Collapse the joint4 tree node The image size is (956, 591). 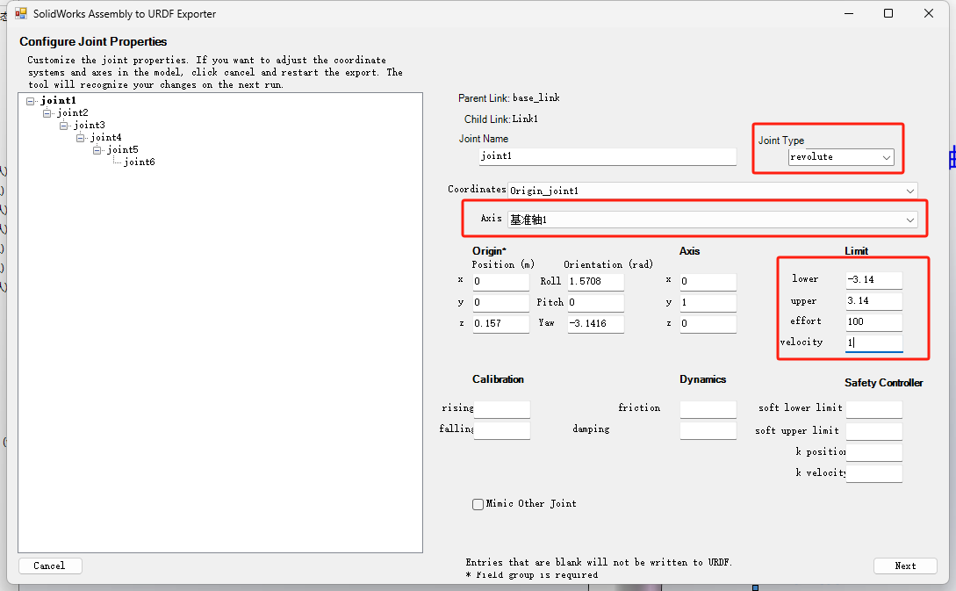[x=80, y=138]
